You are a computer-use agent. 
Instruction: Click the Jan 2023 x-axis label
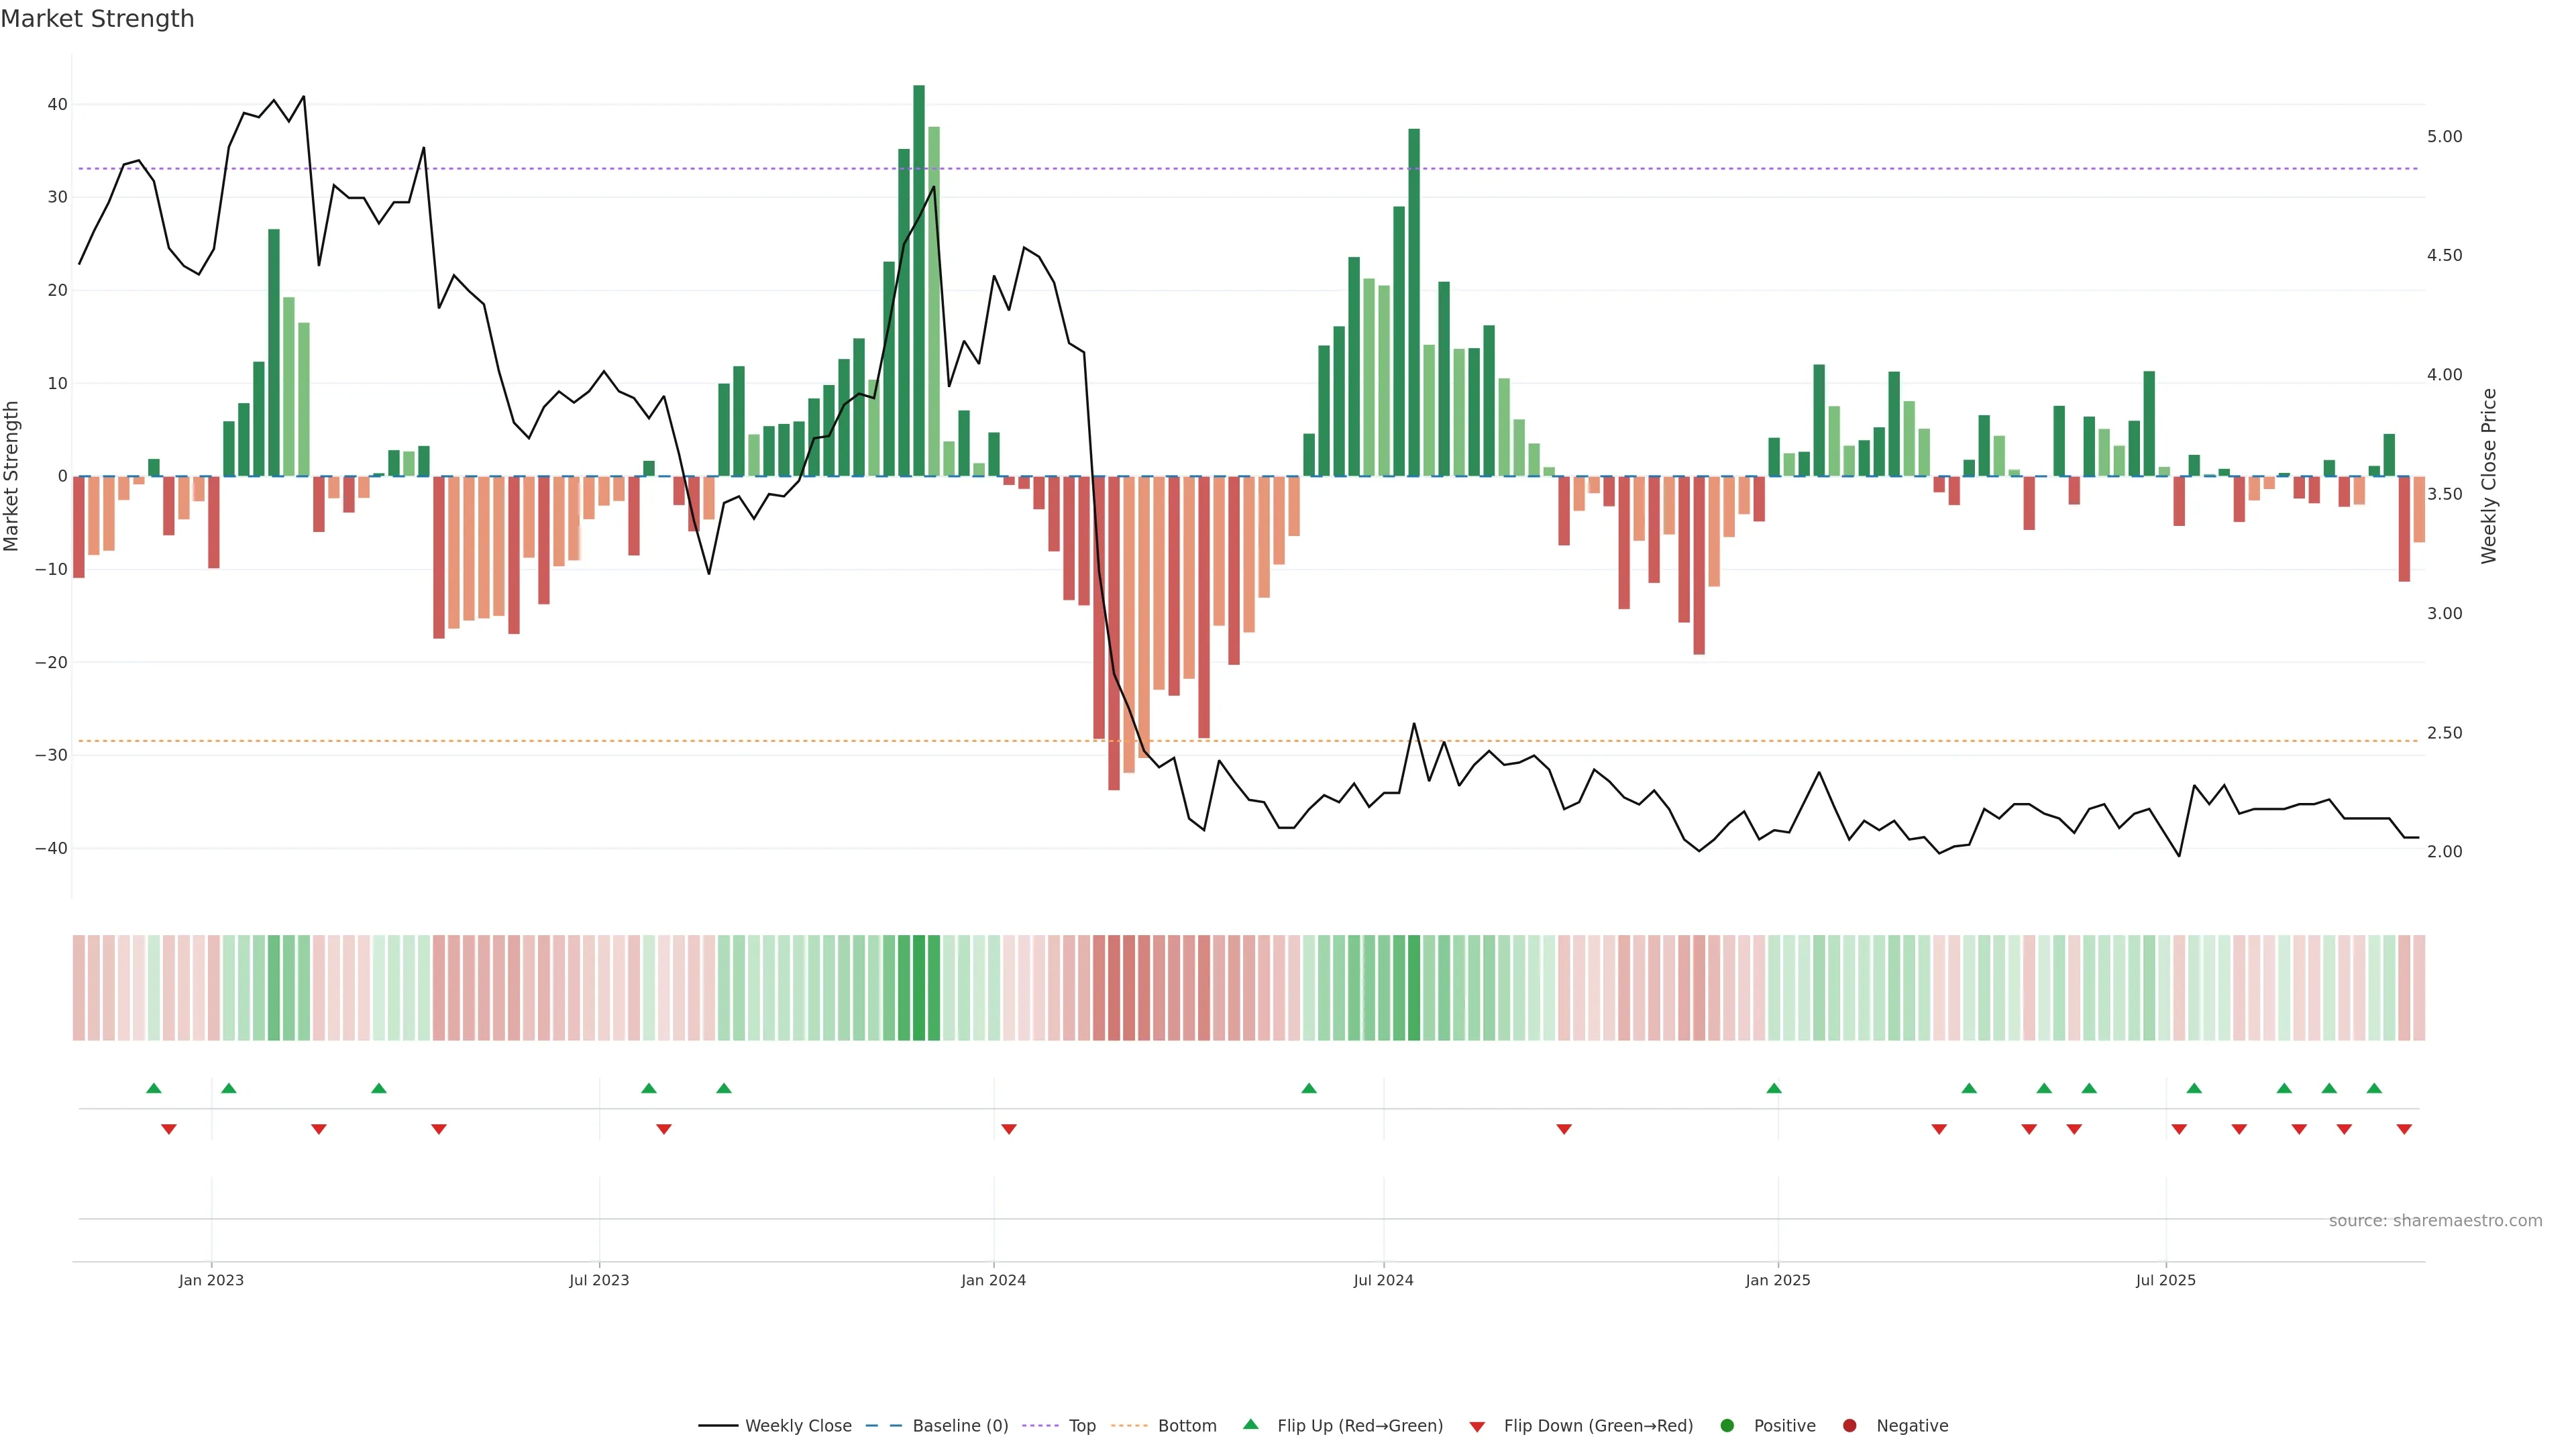(x=211, y=1280)
